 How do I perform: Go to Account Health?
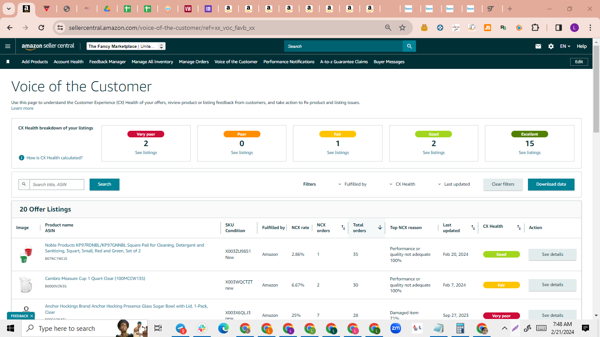[x=69, y=62]
